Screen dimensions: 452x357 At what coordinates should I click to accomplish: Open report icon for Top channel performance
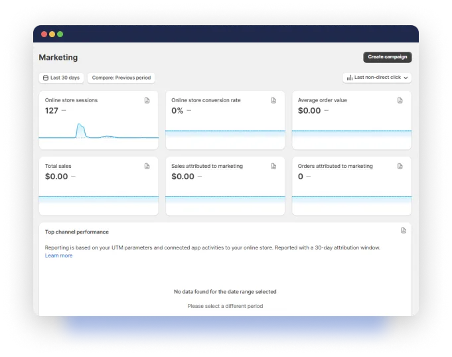404,230
